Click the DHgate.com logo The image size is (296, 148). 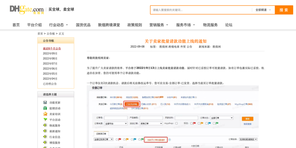[x=27, y=10]
